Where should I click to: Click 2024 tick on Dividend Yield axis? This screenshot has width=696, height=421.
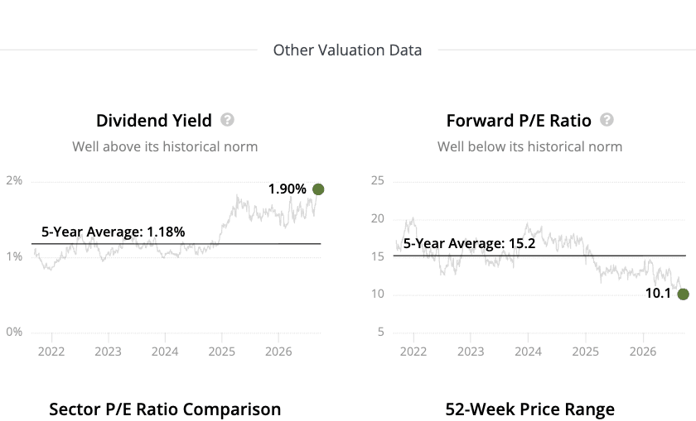(165, 352)
